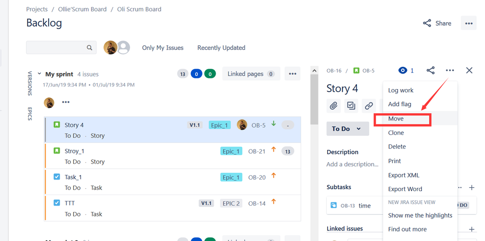Screen dimensions: 485x241
Task: Select the unassigned grey avatar filter
Action: [123, 47]
